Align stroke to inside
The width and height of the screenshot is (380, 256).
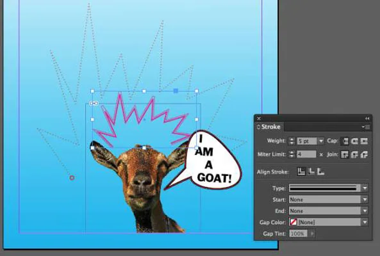pos(311,172)
